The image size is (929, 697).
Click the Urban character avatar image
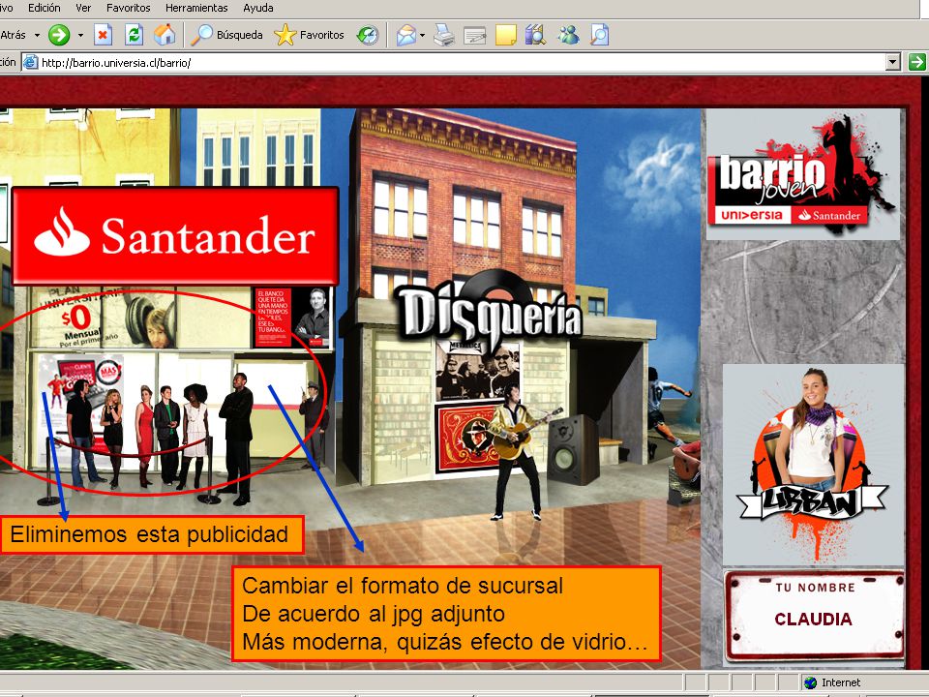813,464
